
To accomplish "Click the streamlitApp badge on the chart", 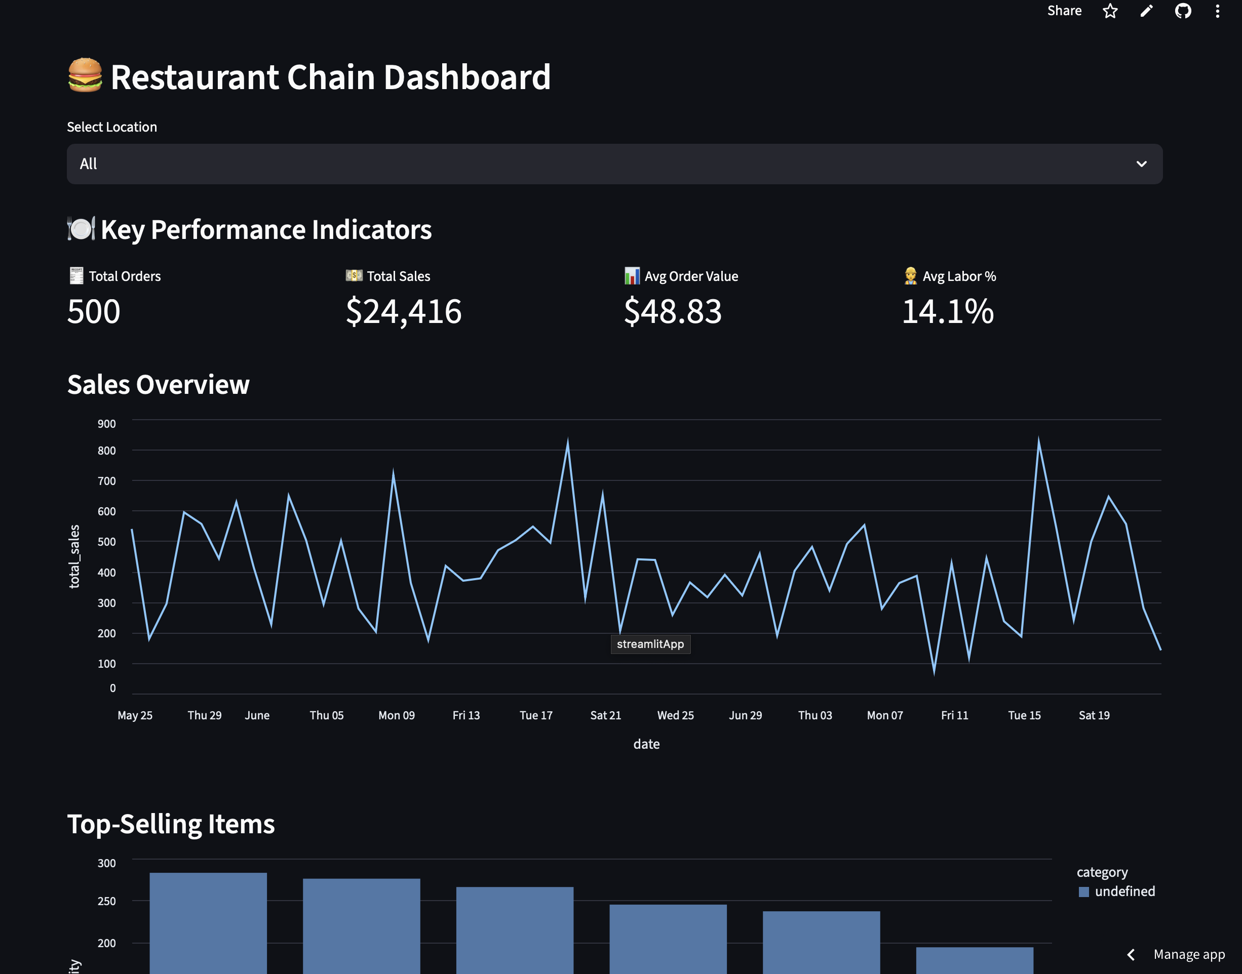I will (650, 644).
